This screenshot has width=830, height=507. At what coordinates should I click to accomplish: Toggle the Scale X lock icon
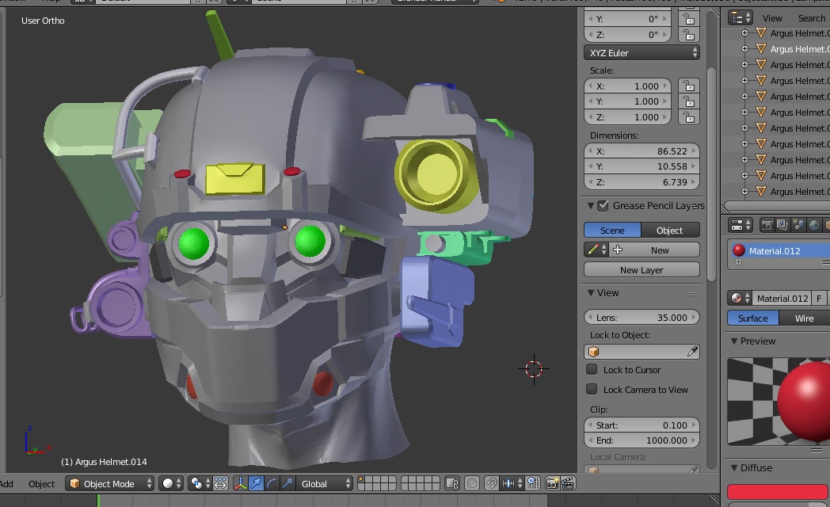pyautogui.click(x=688, y=86)
